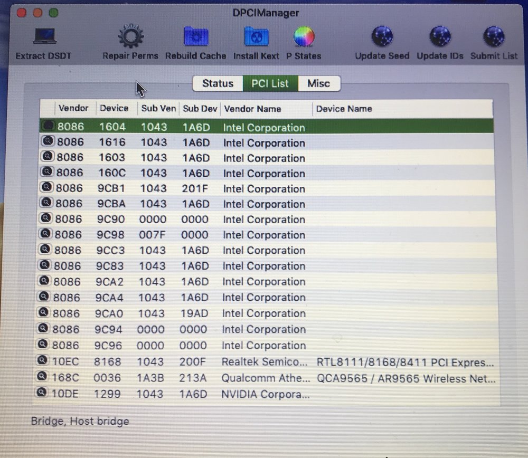Click RTL8111/8168/8411 PCI Express device name
The image size is (528, 458).
tap(406, 362)
